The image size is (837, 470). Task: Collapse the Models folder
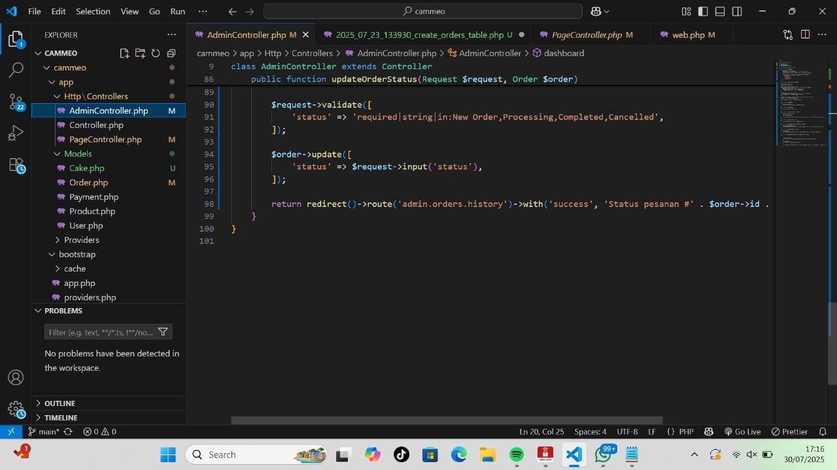click(x=77, y=154)
